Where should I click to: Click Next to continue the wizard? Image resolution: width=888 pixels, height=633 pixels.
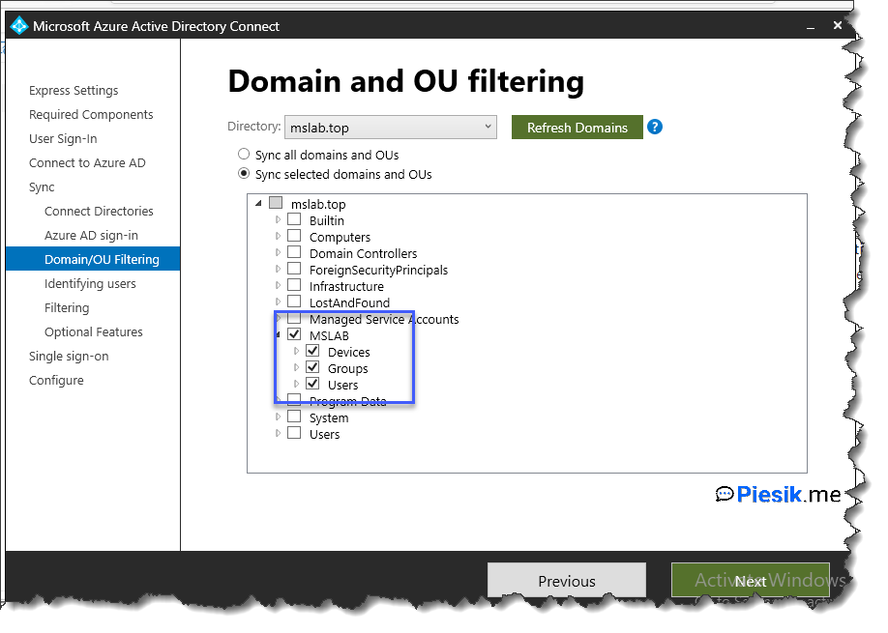(x=750, y=581)
